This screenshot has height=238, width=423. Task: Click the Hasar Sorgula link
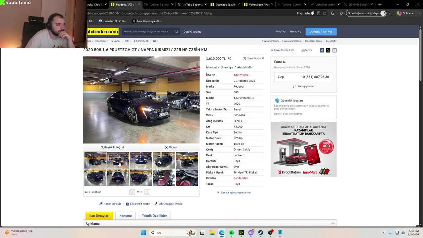(x=110, y=204)
